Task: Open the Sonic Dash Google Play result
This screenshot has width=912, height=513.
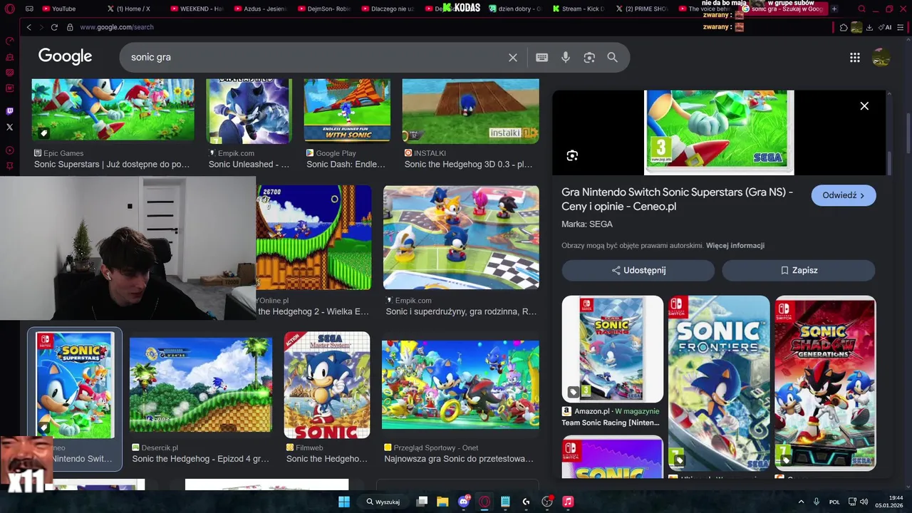Action: (x=347, y=110)
